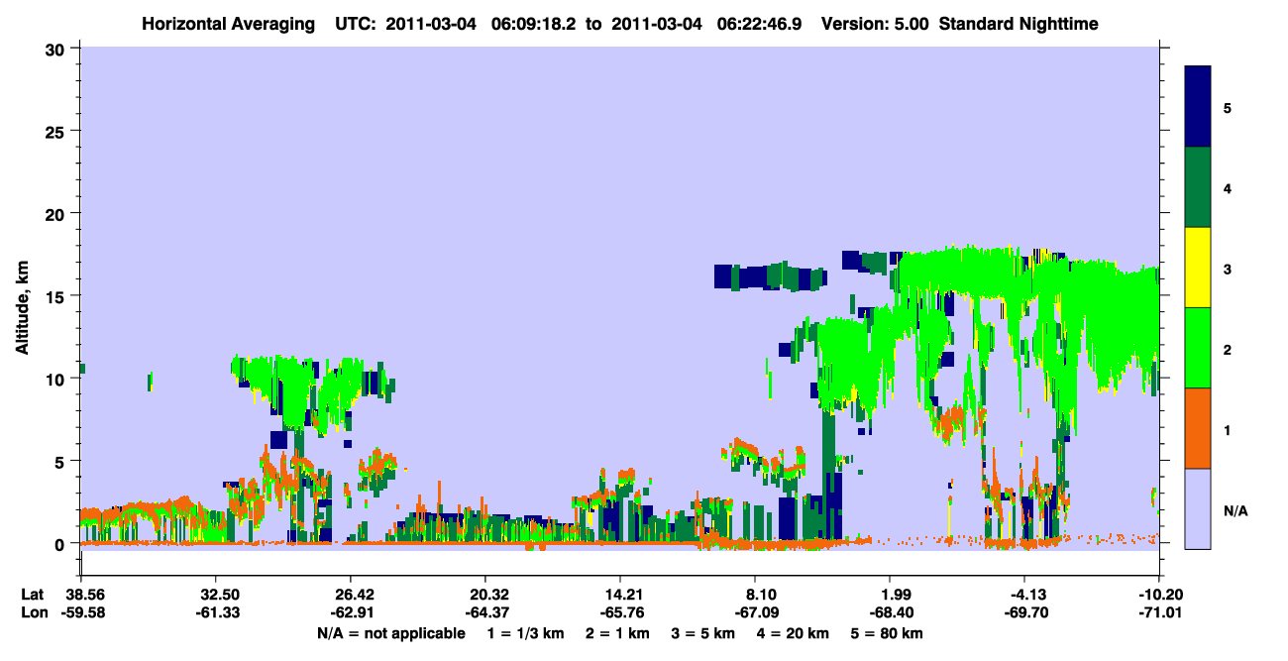Click the altitude tick label 30

pos(57,48)
